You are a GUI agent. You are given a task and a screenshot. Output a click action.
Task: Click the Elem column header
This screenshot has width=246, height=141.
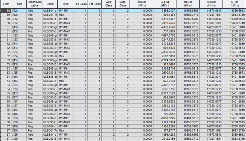tap(6, 4)
